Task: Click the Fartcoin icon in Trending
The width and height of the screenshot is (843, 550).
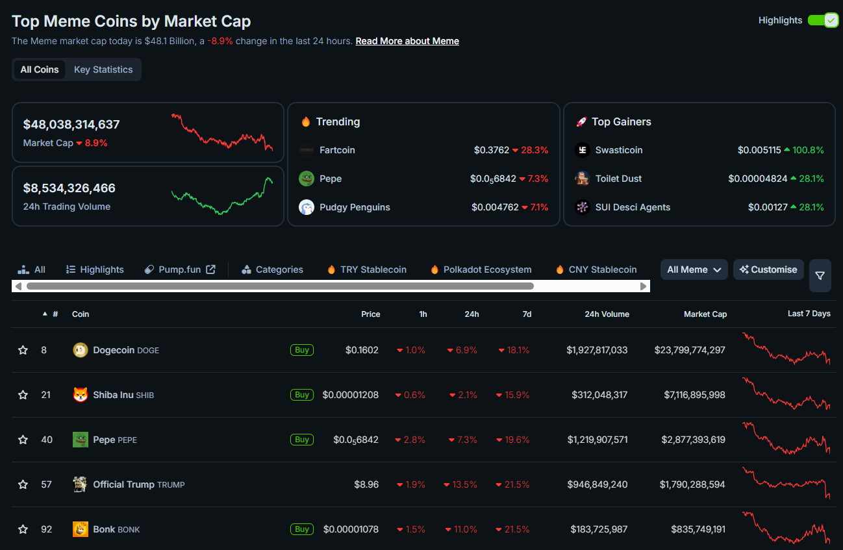Action: click(307, 150)
